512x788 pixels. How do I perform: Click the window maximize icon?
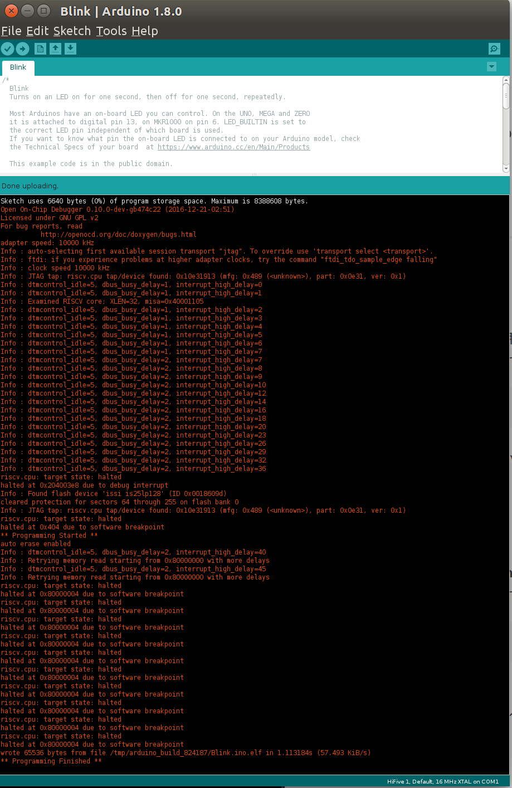click(x=43, y=11)
